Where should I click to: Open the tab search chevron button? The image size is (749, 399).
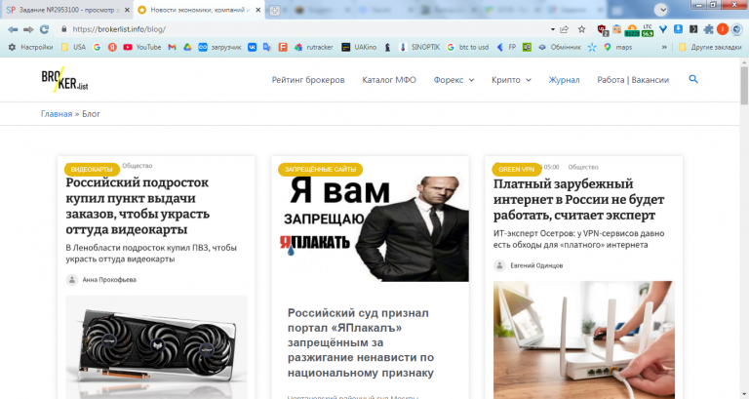click(x=660, y=10)
